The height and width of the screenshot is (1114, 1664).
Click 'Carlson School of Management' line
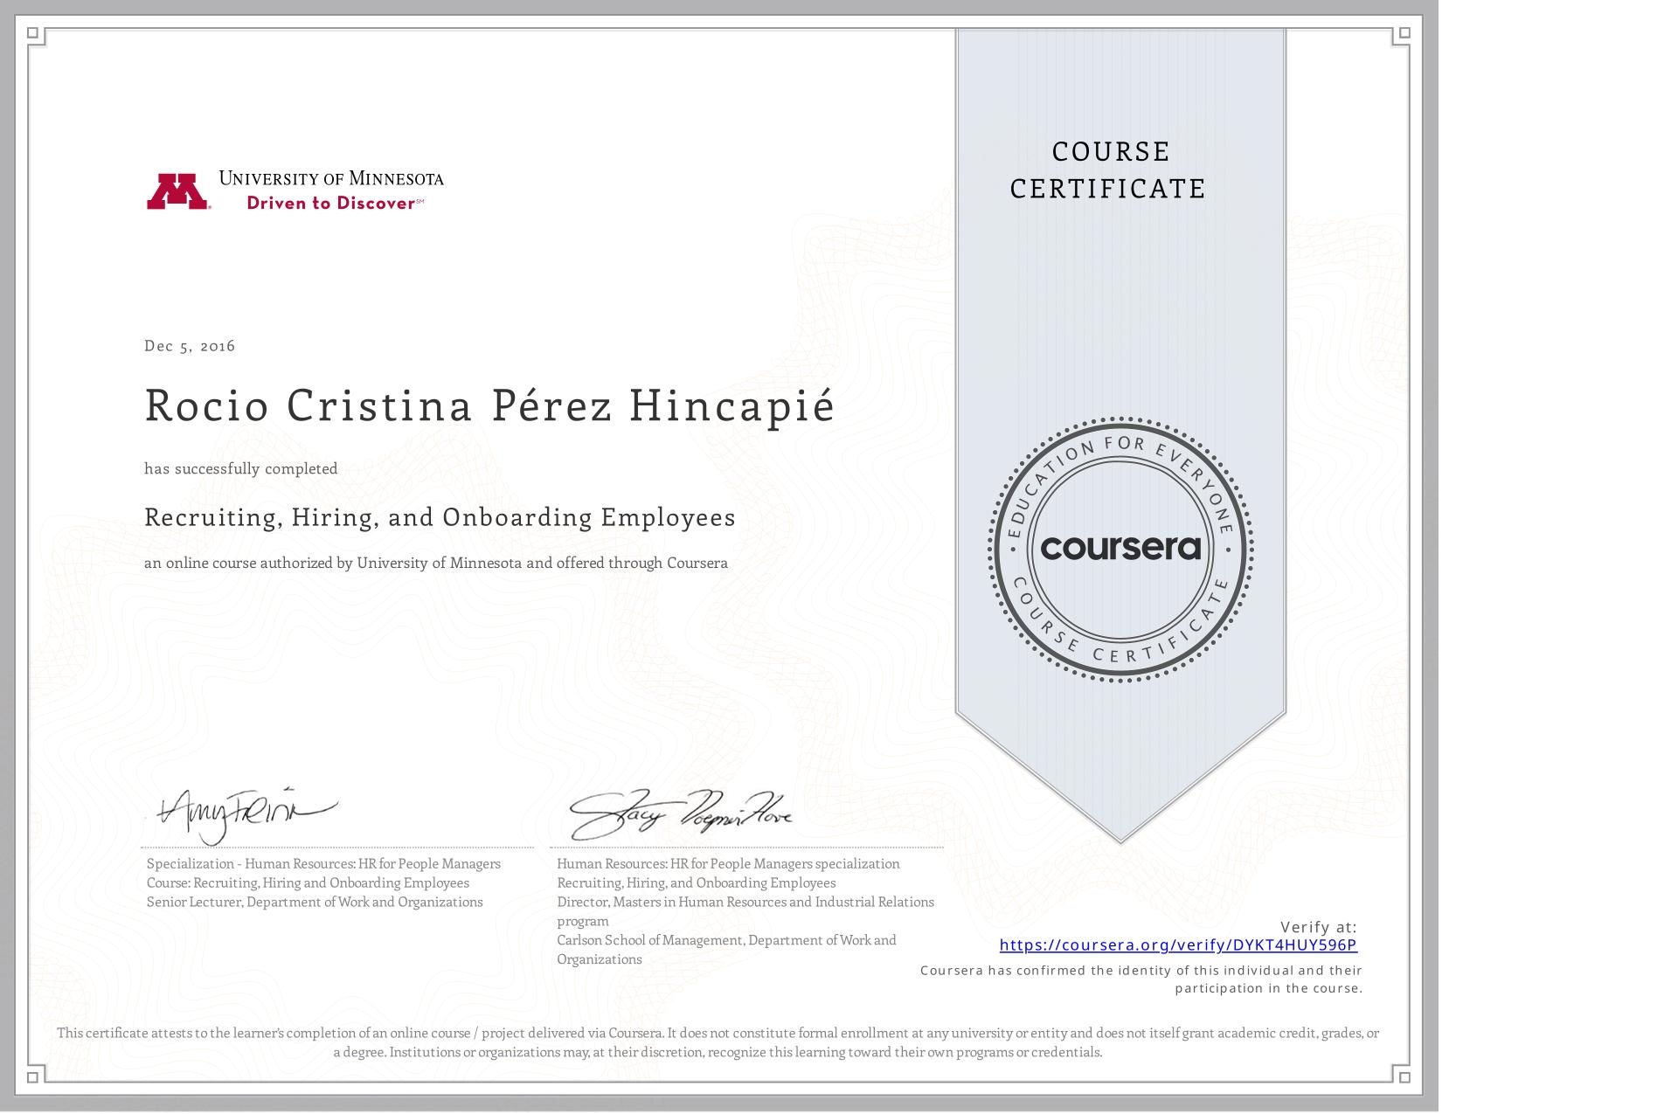pos(726,940)
